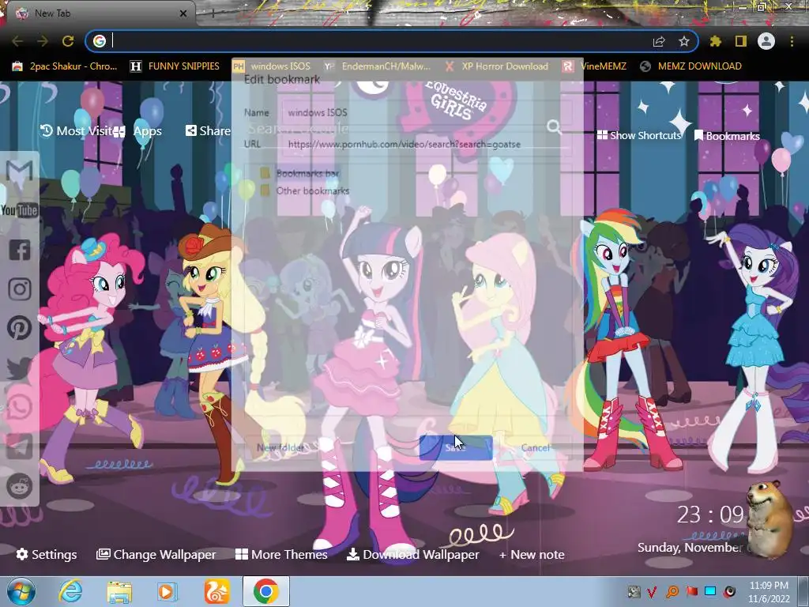Bookmark this tab with the star icon

coord(684,41)
